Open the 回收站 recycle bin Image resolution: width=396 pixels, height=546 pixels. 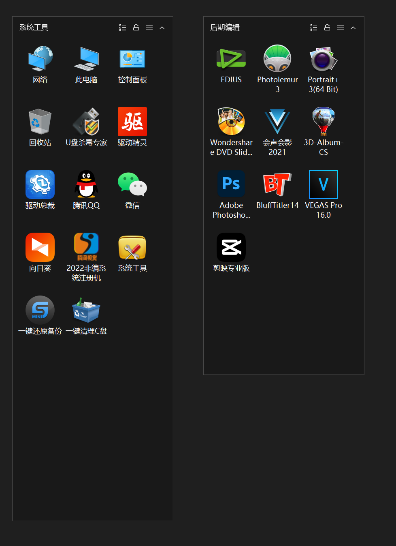[x=40, y=122]
